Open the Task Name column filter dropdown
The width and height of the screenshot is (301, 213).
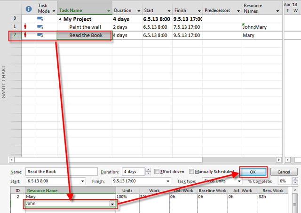109,10
